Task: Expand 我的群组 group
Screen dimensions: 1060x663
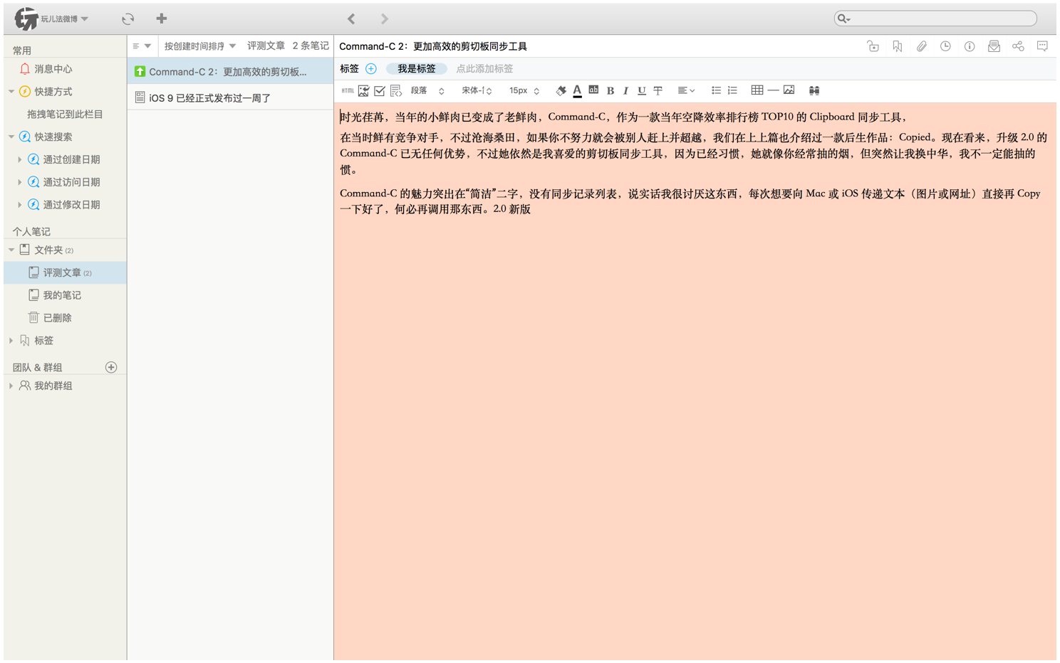Action: 11,386
